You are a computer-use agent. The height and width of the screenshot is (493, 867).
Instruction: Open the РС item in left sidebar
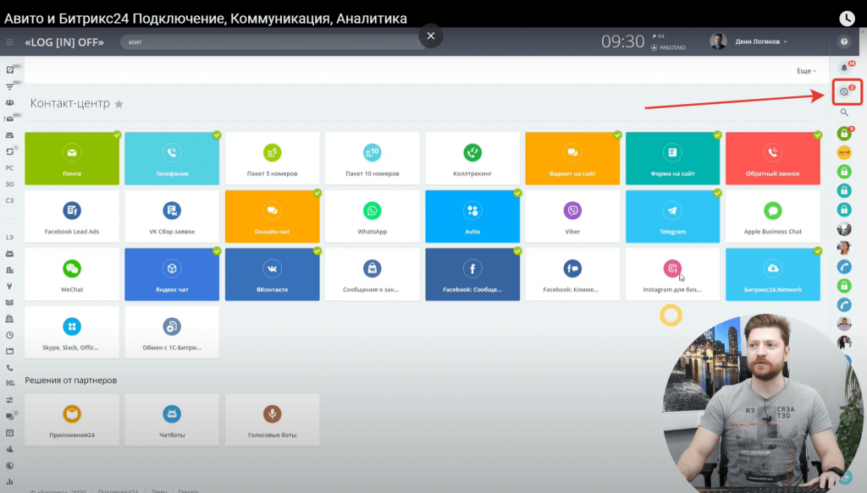pyautogui.click(x=9, y=167)
